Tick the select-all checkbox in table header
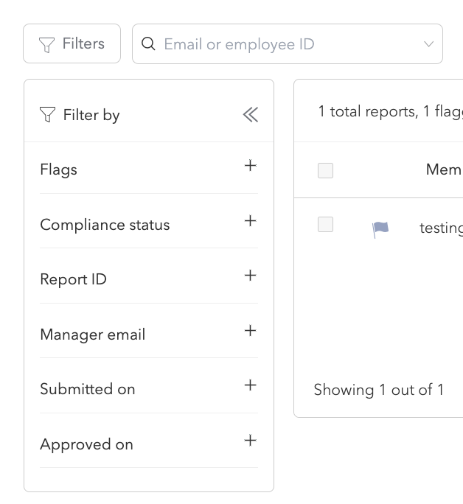 325,171
